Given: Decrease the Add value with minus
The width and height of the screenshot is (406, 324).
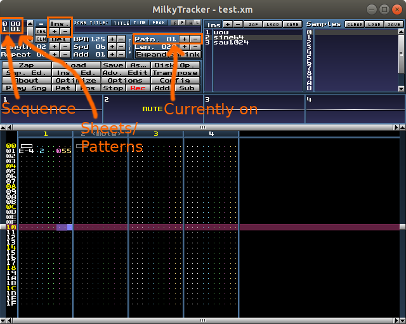Looking at the screenshot, I should click(121, 55).
